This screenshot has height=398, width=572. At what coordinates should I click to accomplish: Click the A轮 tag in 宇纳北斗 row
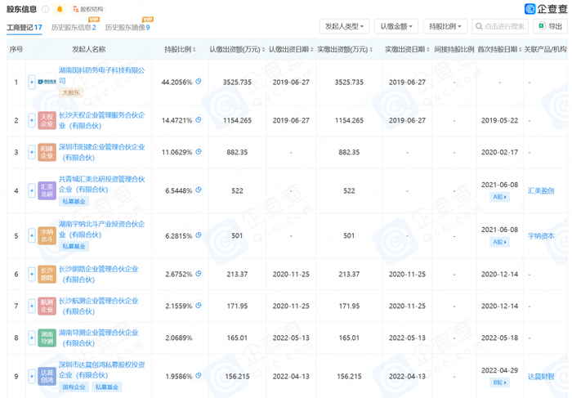tap(499, 242)
